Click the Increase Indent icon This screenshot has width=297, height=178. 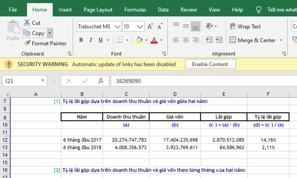(x=219, y=40)
